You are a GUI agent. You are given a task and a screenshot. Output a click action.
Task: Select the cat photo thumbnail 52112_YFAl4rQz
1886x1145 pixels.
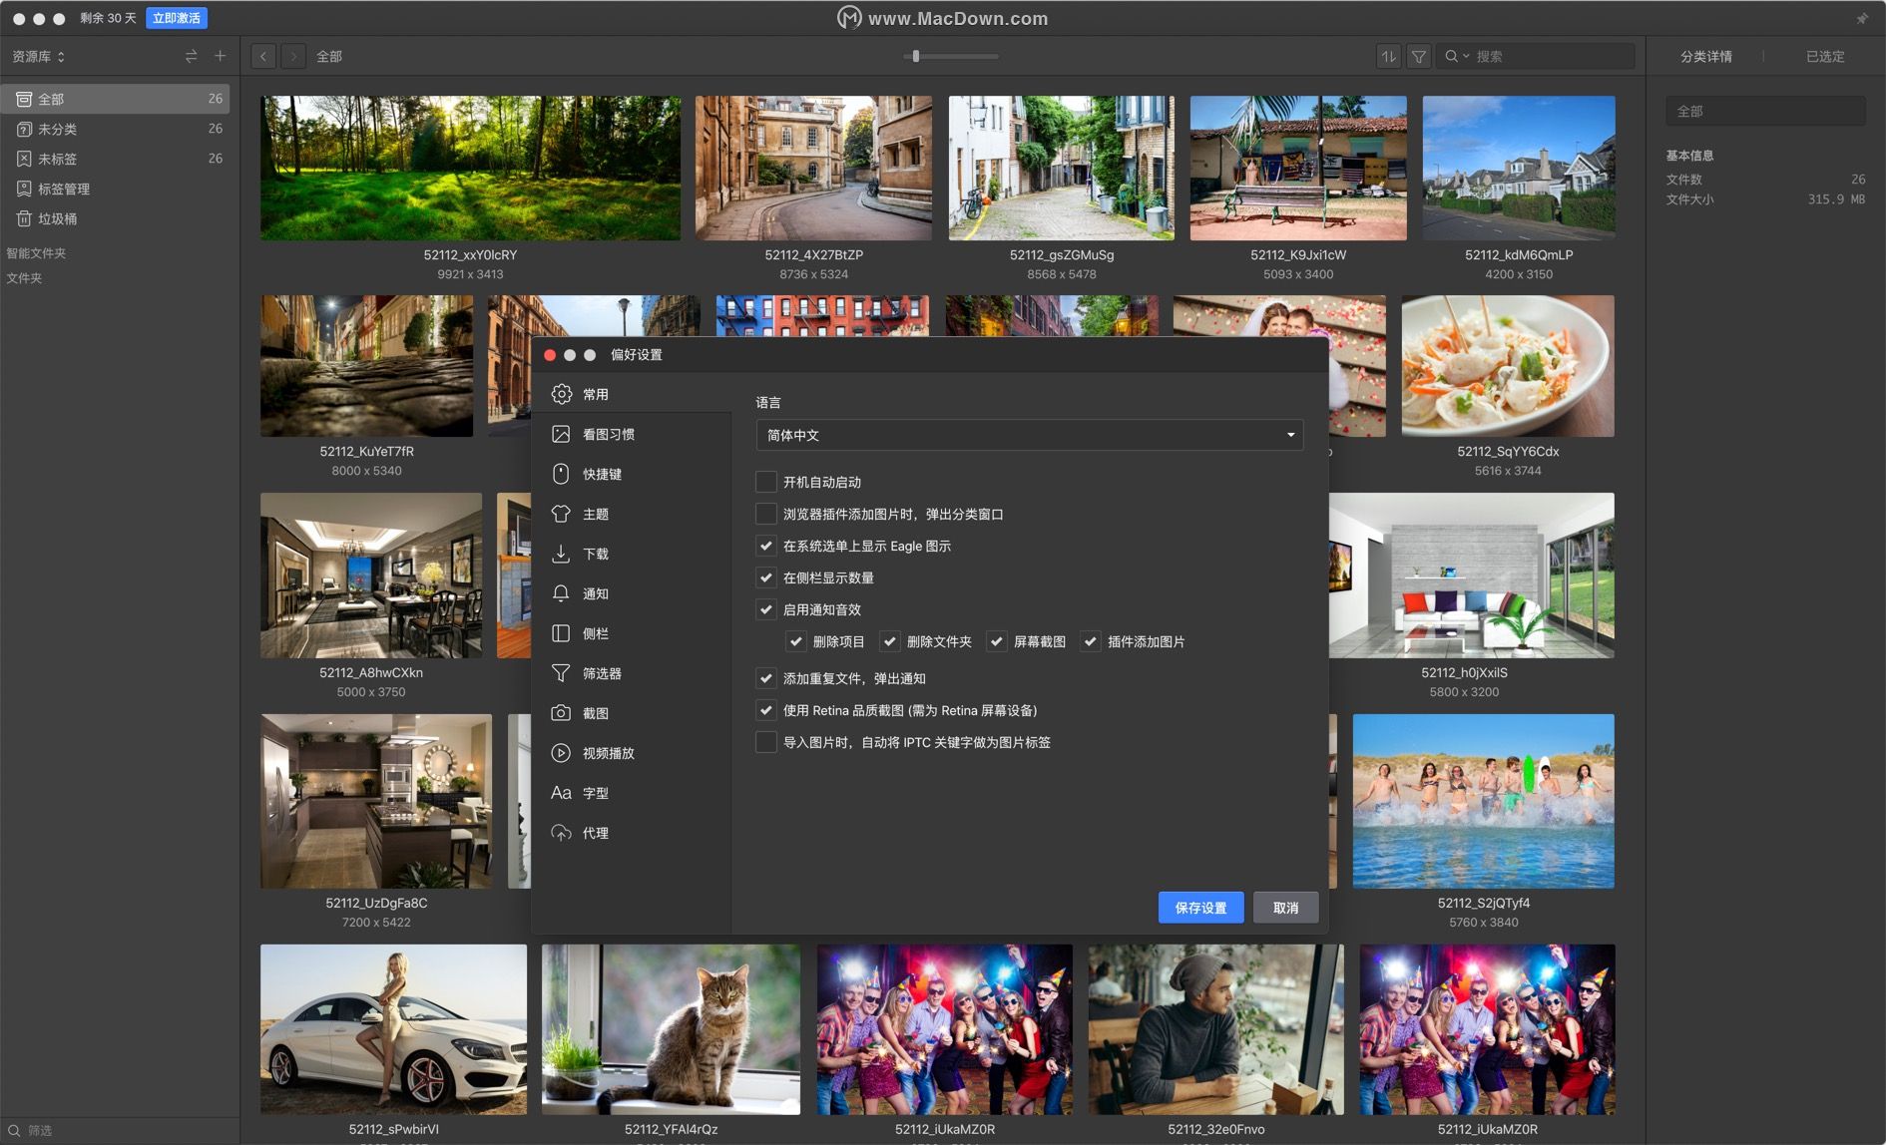point(671,1028)
